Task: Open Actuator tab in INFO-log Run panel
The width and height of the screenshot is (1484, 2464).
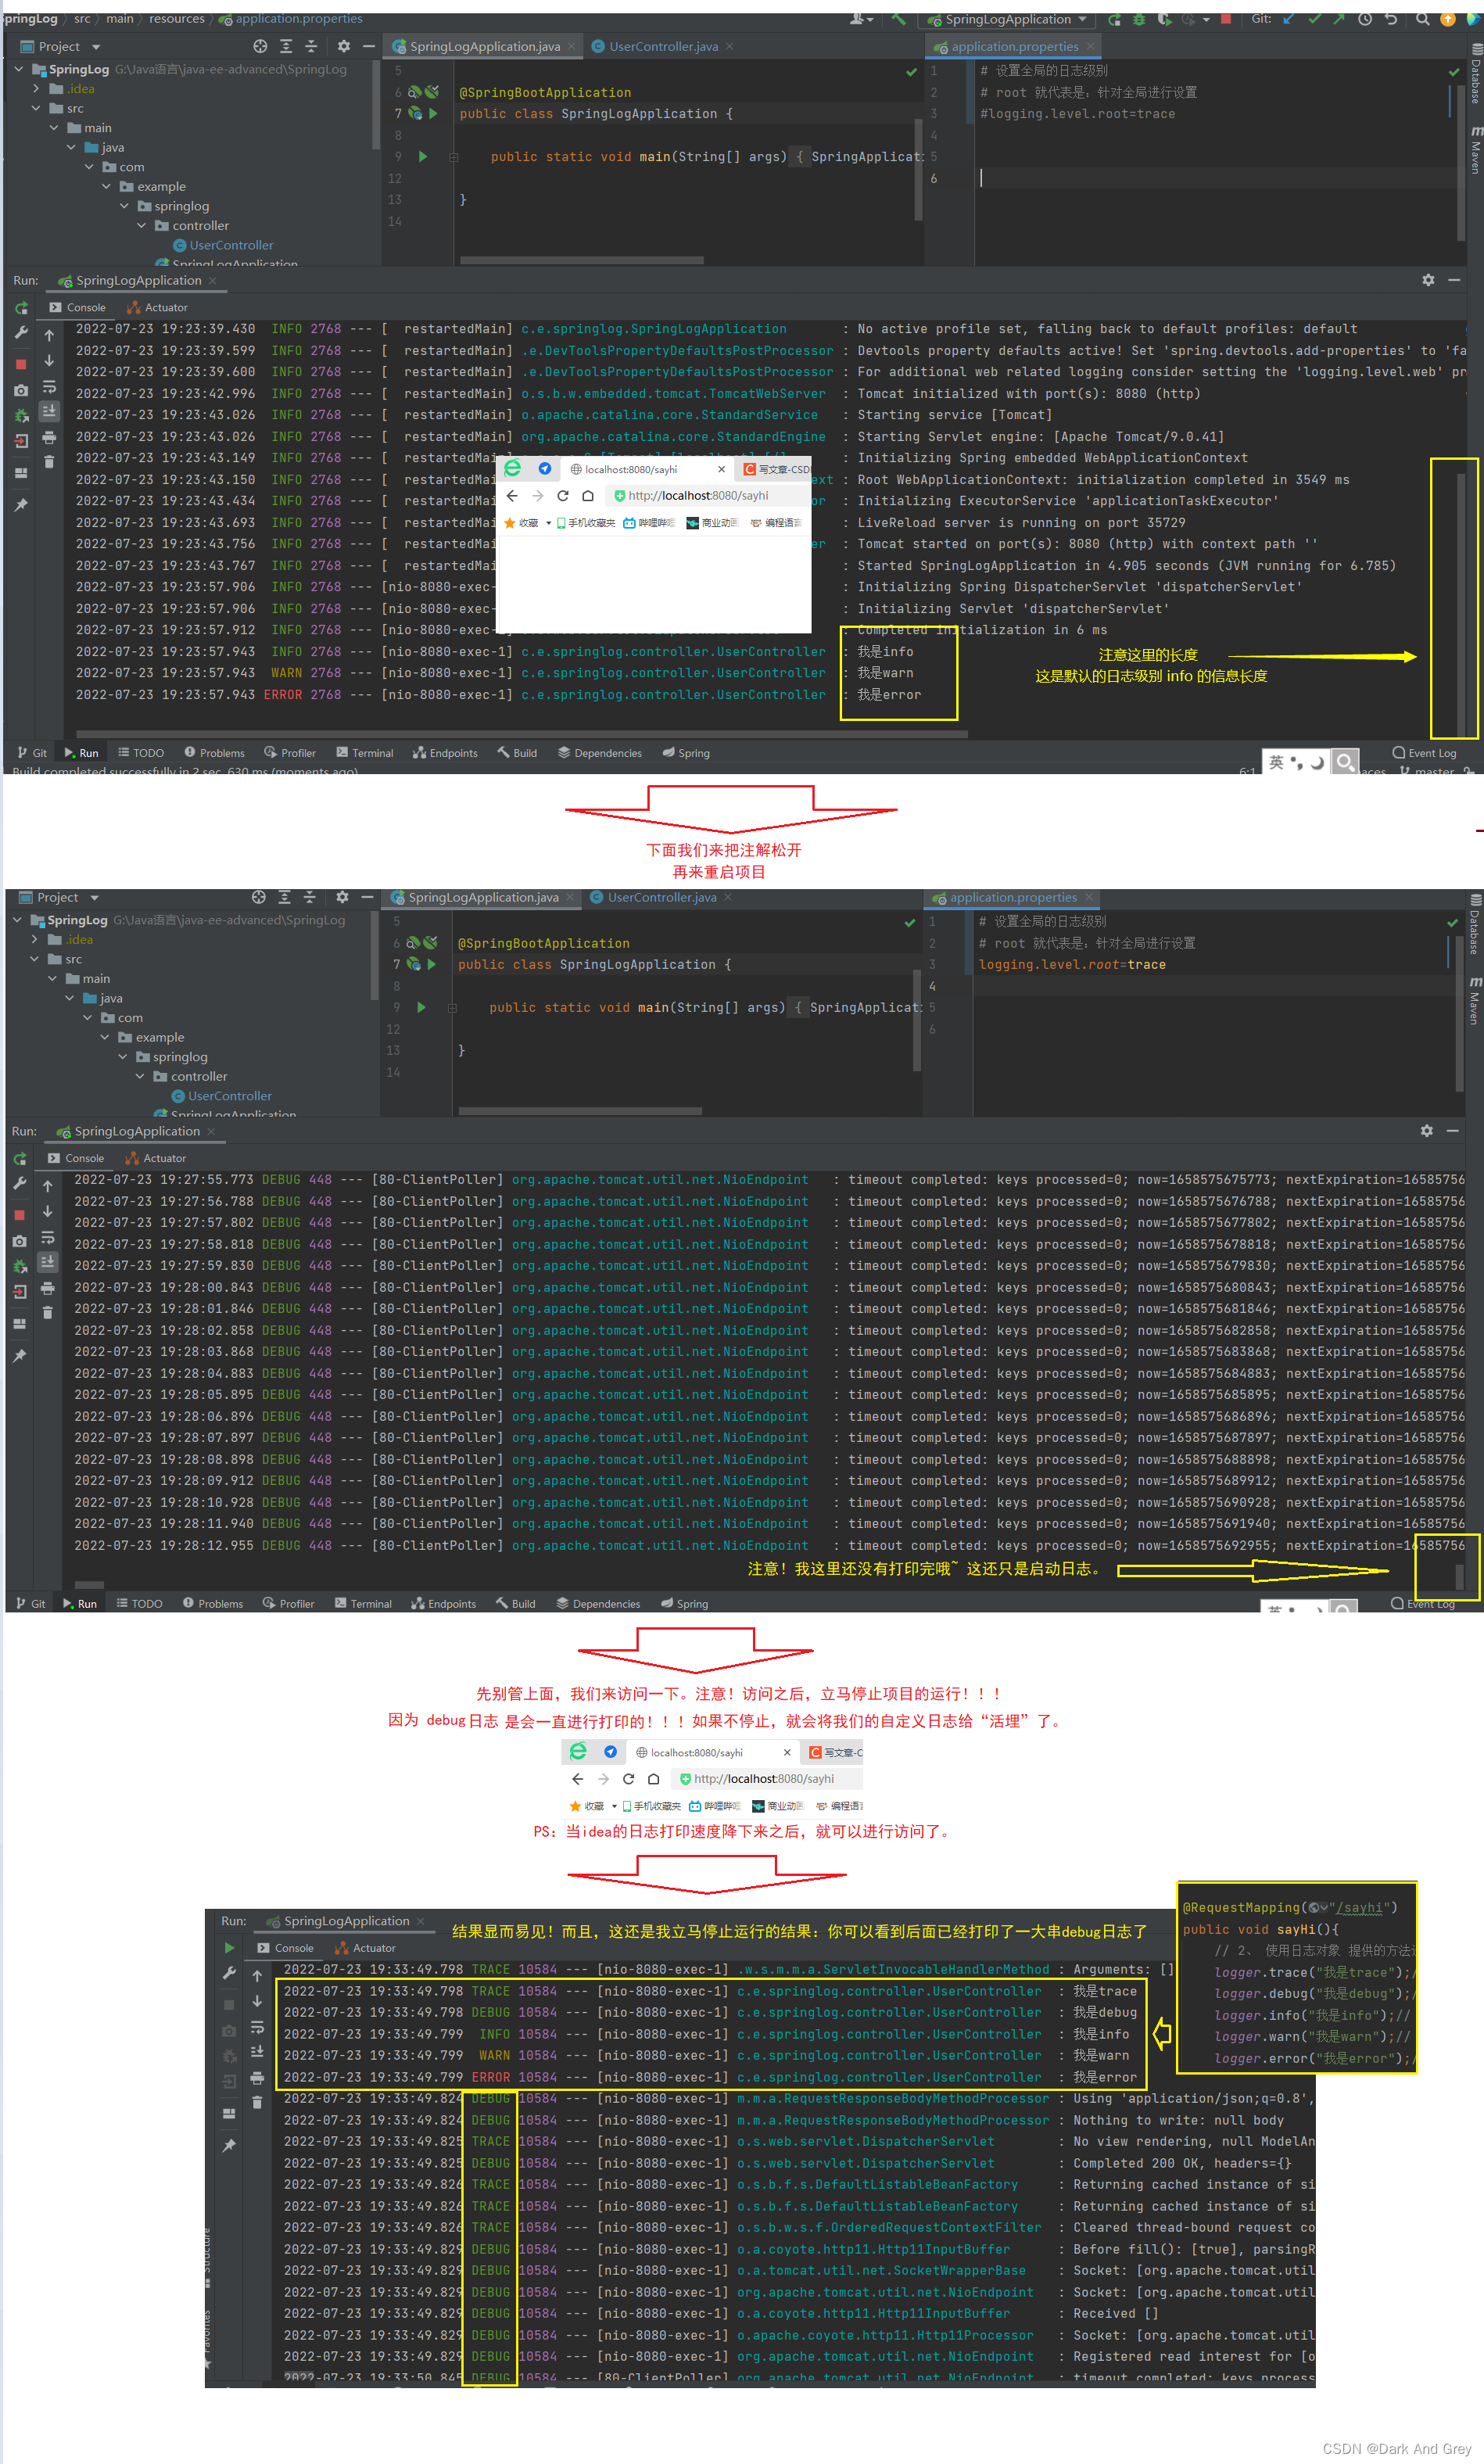Action: coord(157,307)
